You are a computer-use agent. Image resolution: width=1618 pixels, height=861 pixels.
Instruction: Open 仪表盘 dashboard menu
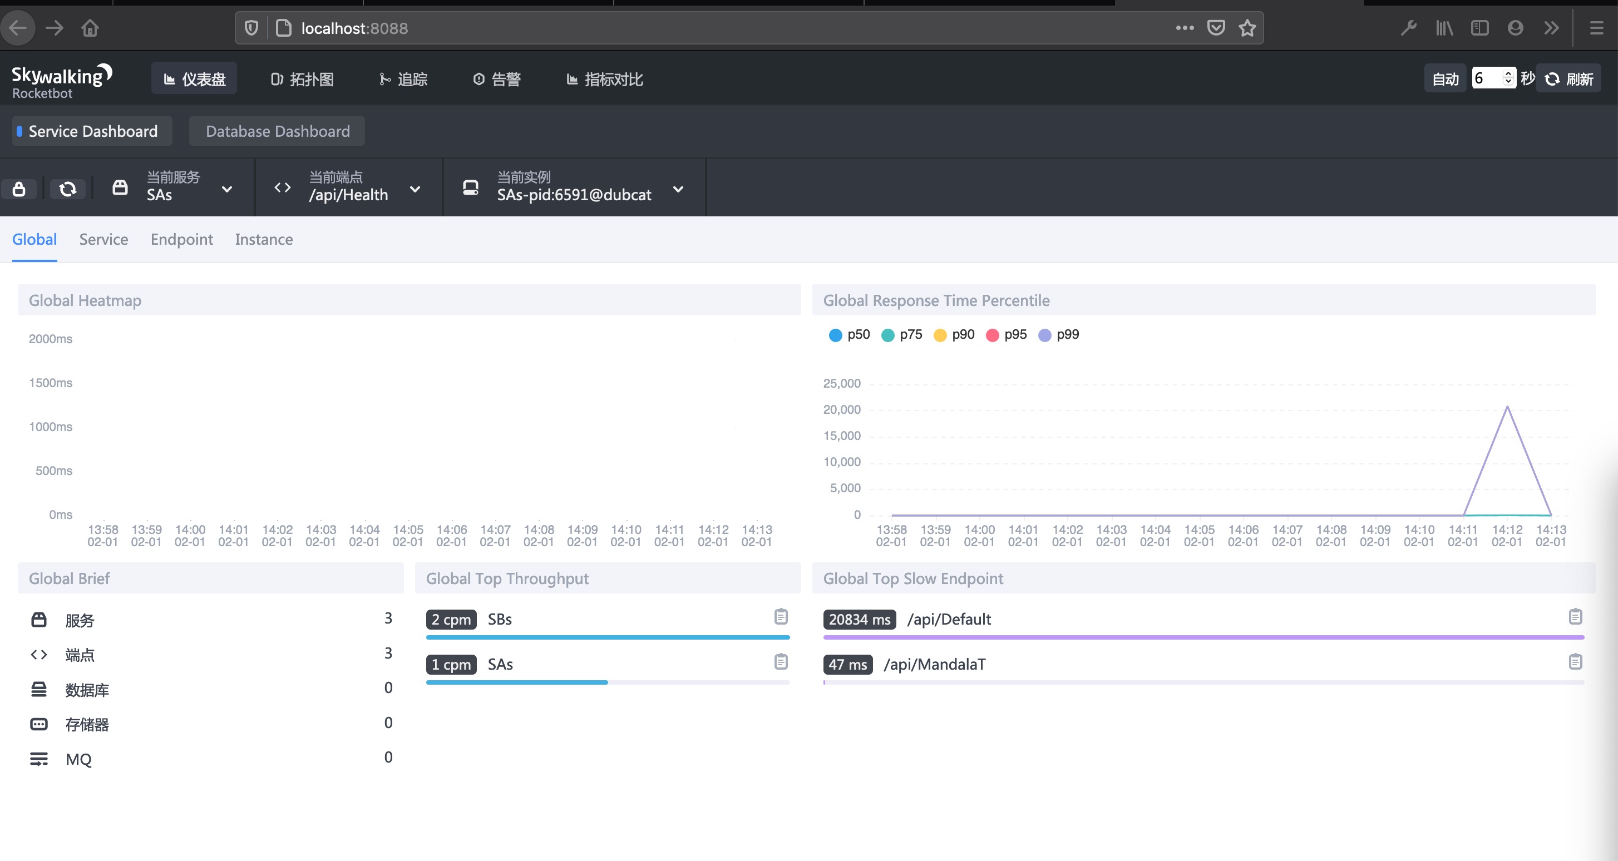pos(194,78)
